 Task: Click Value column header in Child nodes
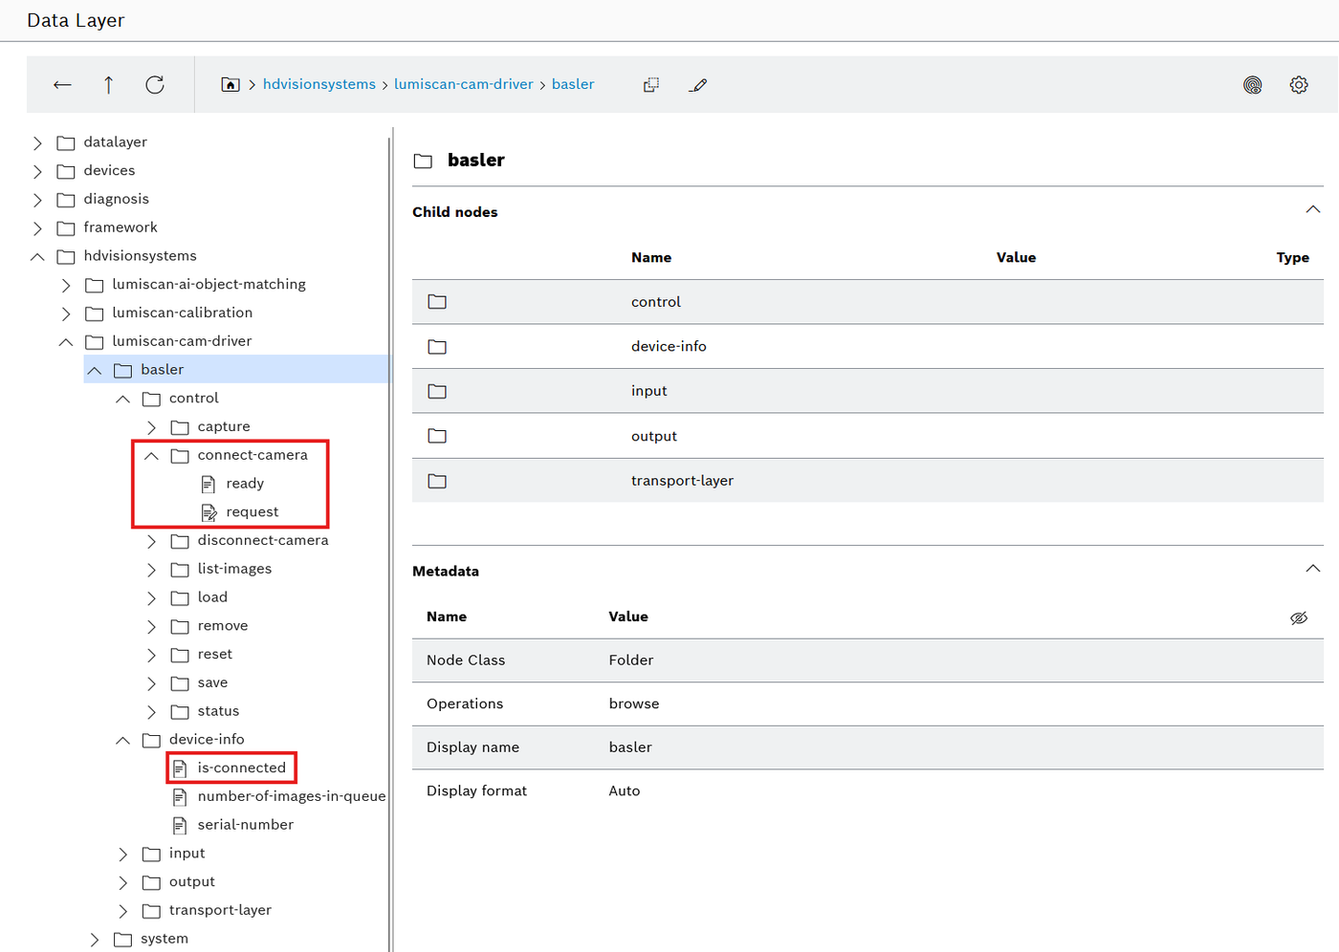(x=1016, y=258)
